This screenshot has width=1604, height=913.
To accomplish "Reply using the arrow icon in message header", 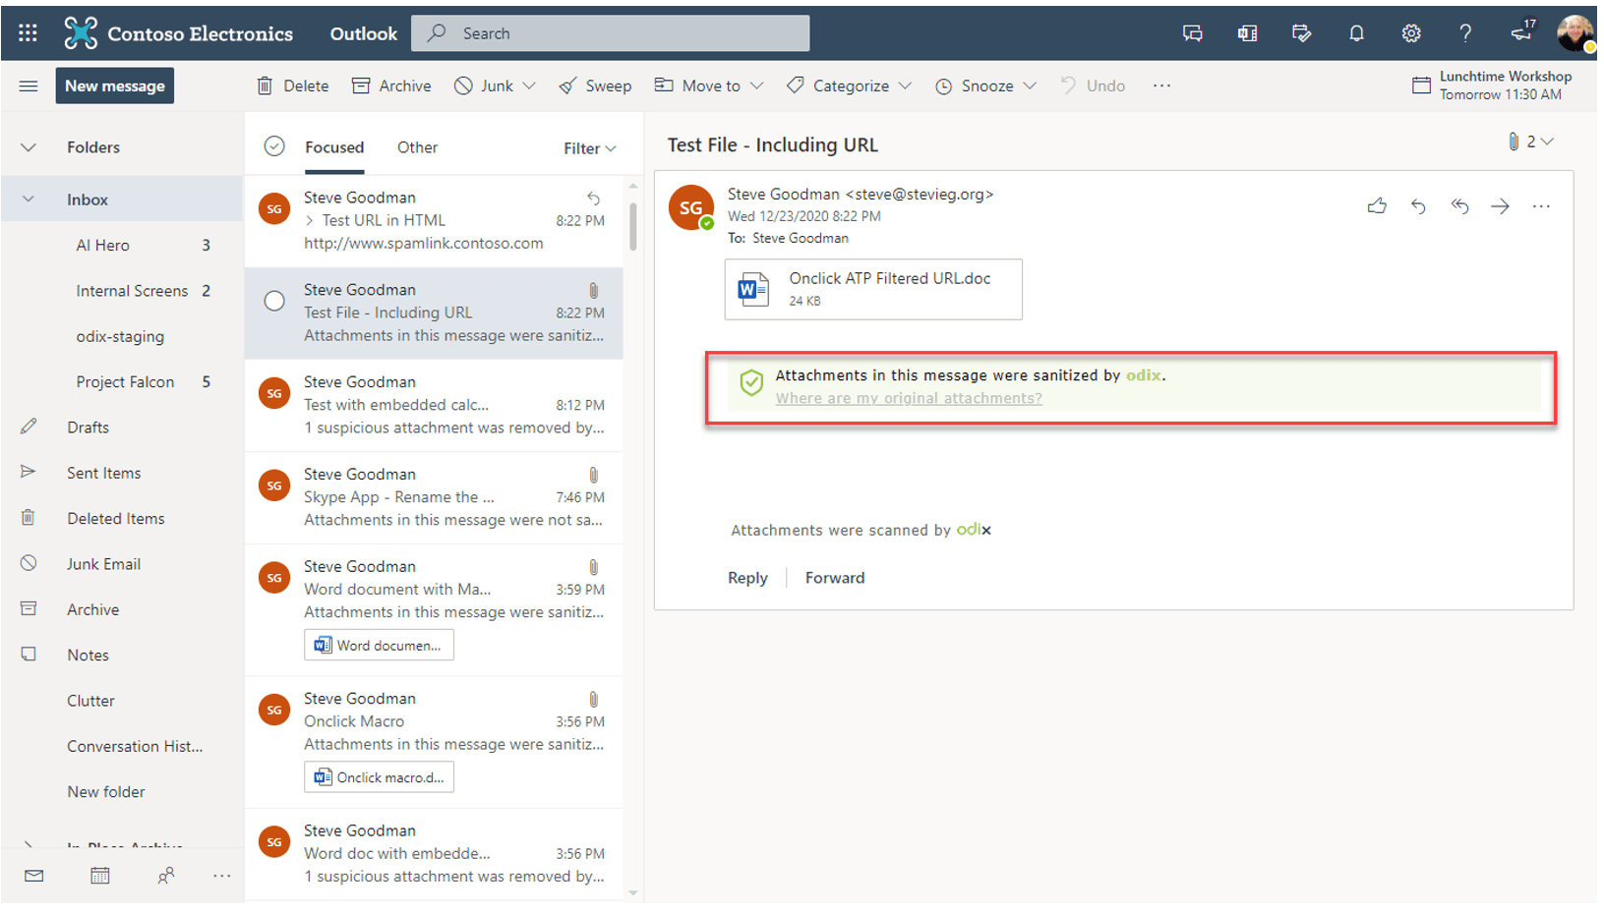I will (1418, 206).
